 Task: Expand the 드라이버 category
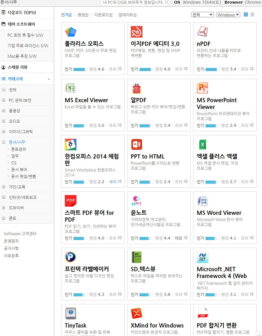(x=3, y=208)
